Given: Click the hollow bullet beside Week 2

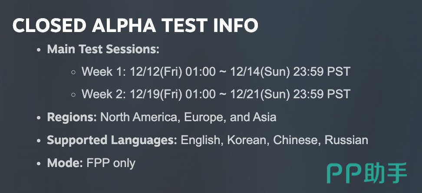Looking at the screenshot, I should pyautogui.click(x=73, y=94).
